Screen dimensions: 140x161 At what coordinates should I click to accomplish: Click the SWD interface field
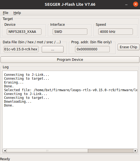tap(70, 32)
